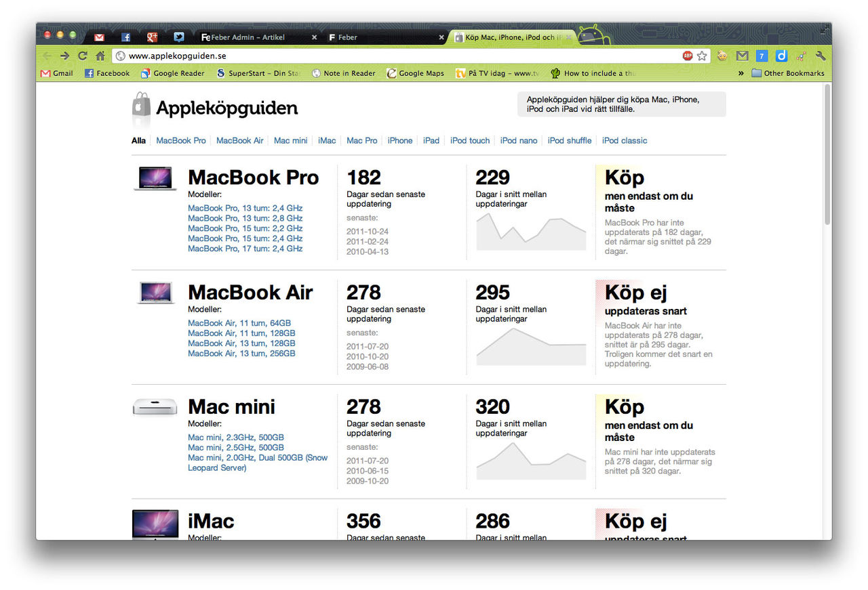Filter by iPad in the navigation
This screenshot has width=868, height=590.
(x=431, y=141)
